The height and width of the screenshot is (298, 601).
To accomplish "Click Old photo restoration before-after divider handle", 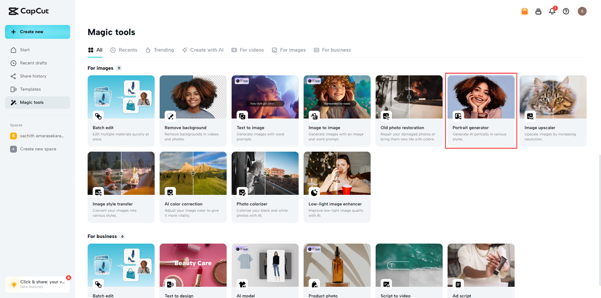I will (x=409, y=97).
